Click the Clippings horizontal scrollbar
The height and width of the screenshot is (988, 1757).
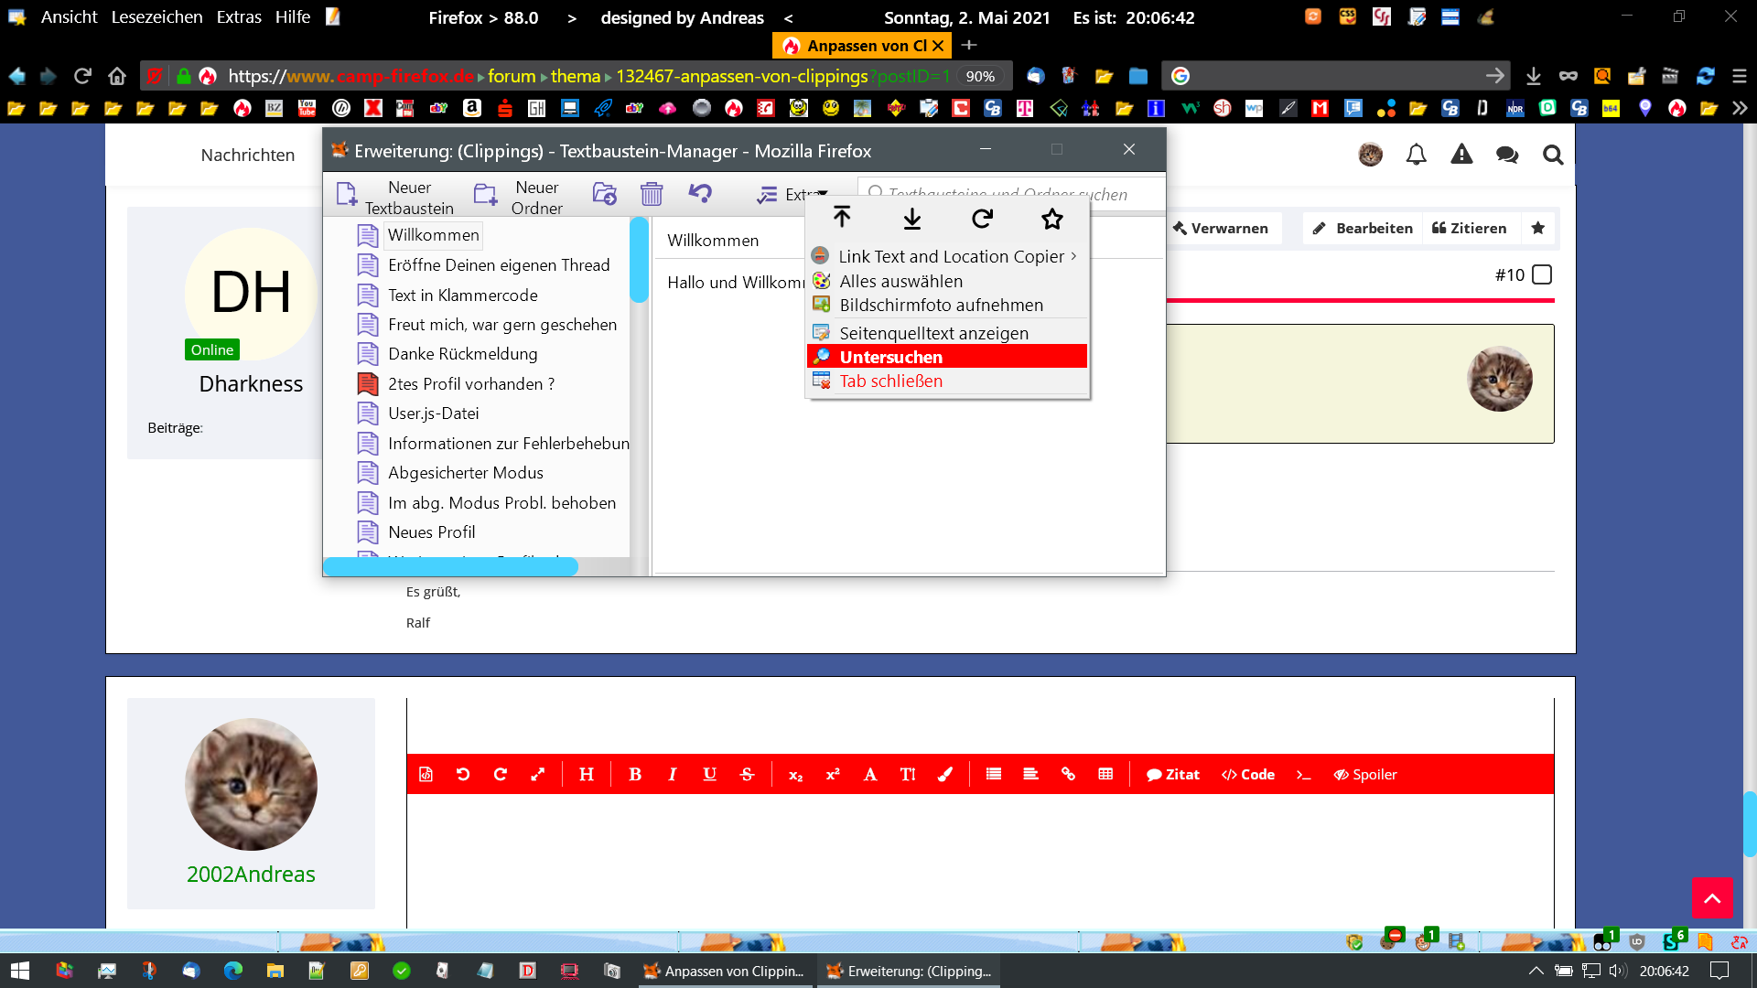(451, 567)
